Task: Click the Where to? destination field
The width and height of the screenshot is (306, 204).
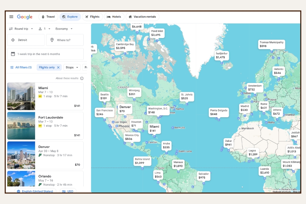Action: pyautogui.click(x=65, y=40)
